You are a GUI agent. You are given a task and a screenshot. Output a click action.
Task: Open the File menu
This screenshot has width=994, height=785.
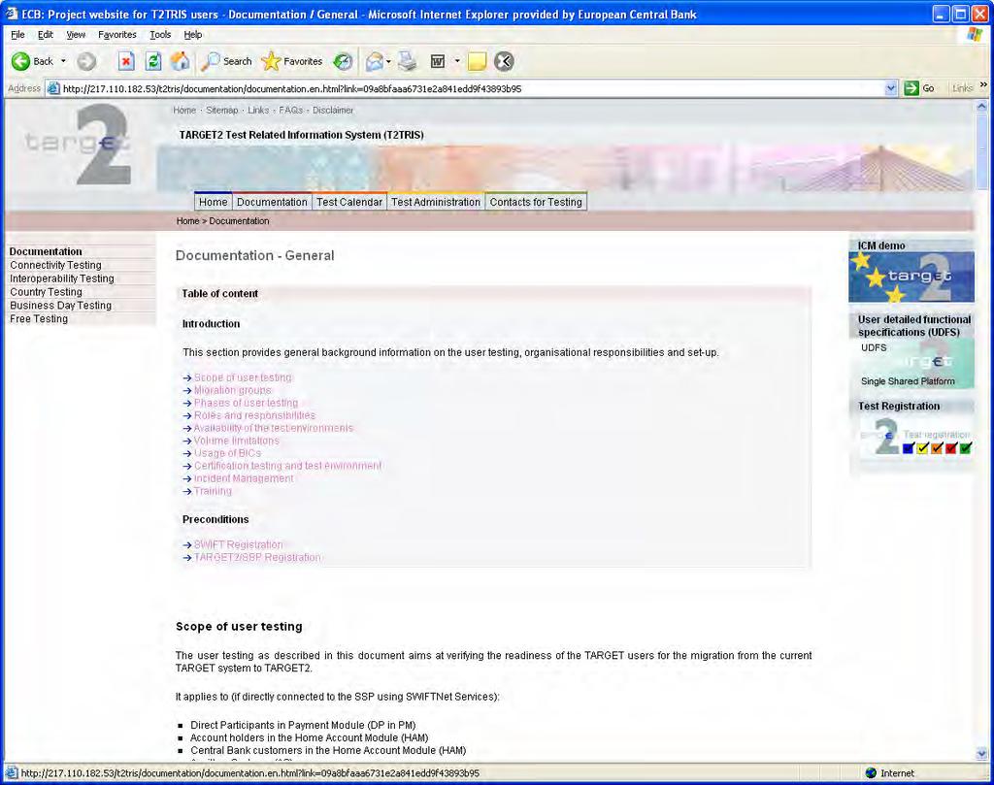click(x=17, y=35)
